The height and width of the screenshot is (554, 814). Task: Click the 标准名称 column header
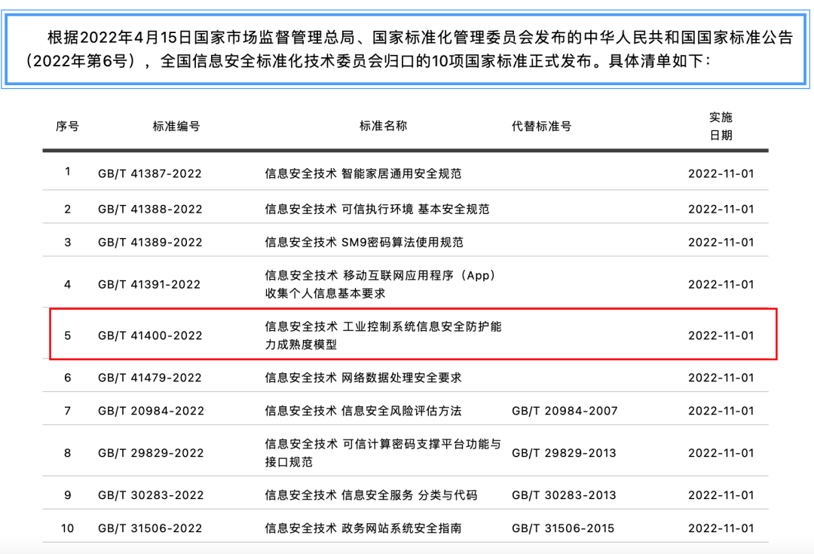tap(383, 126)
